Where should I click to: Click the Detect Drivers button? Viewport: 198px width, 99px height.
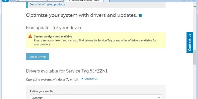(37, 57)
